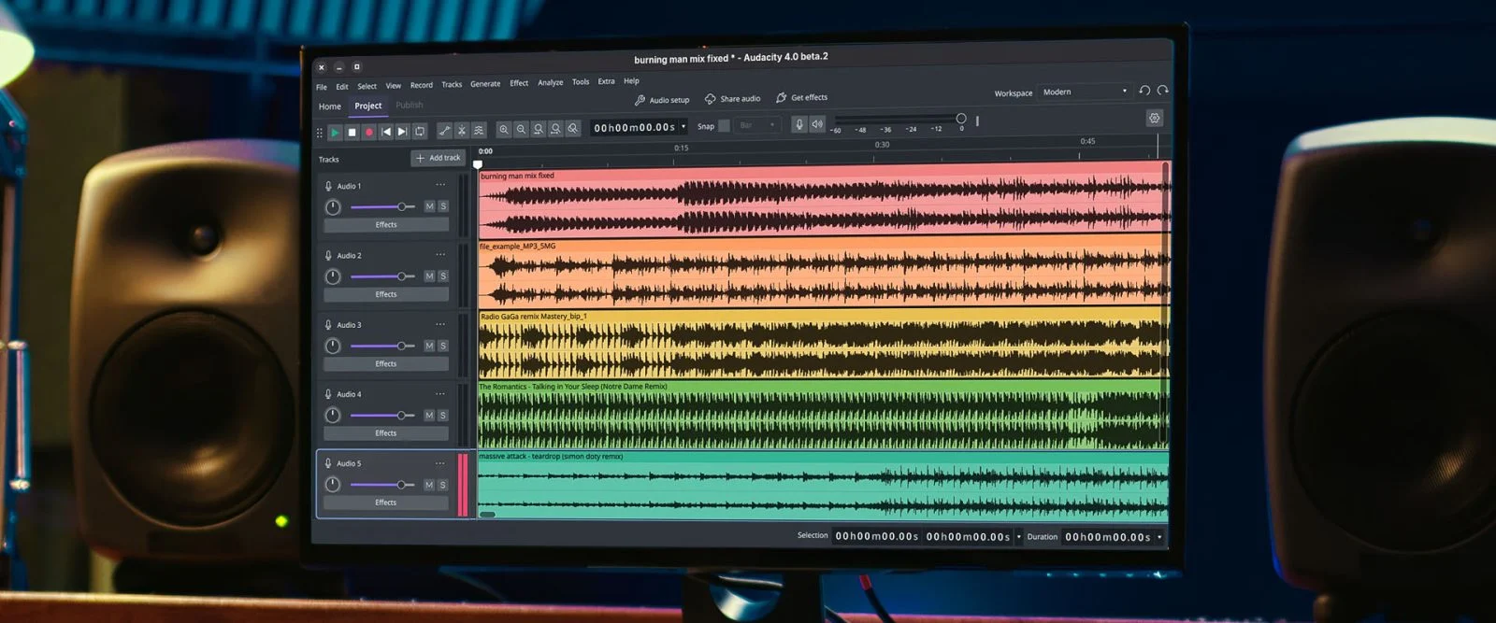Image resolution: width=1496 pixels, height=623 pixels.
Task: Open the Audio 2 track options menu
Action: (x=439, y=254)
